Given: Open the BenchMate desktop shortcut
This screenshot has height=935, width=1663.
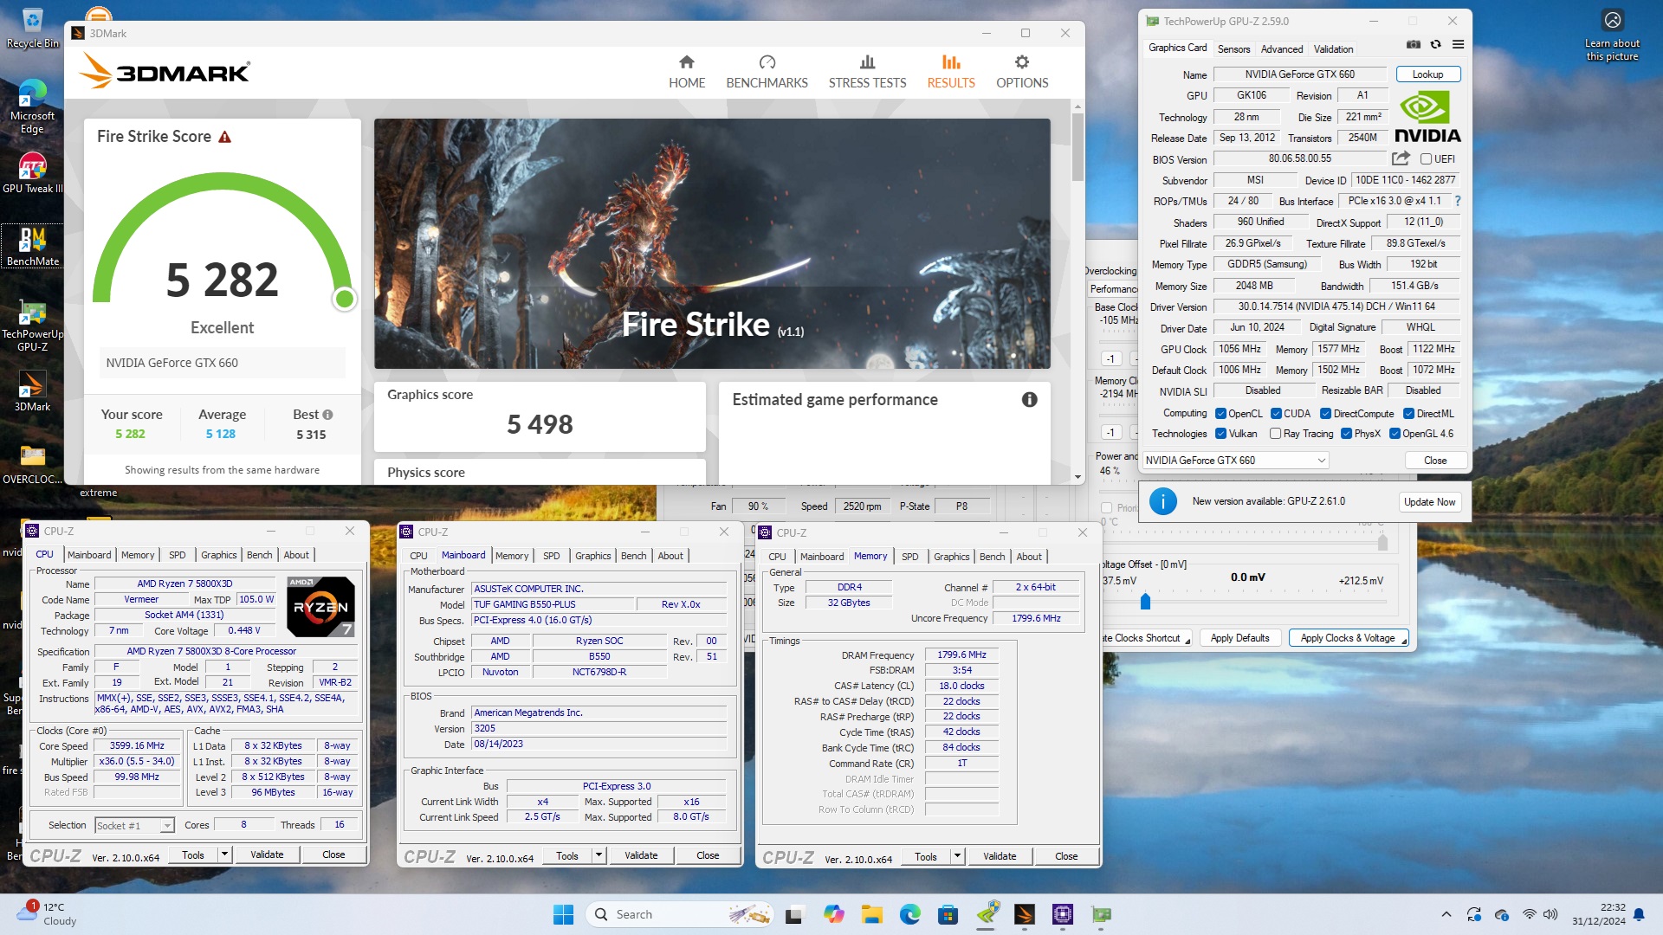Looking at the screenshot, I should coord(32,246).
